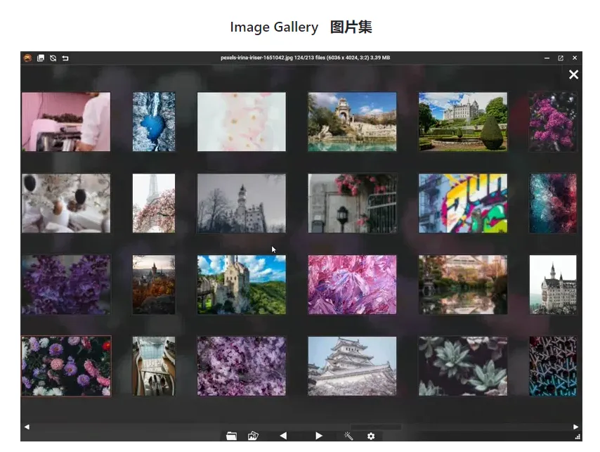Select the street lamp and pink flowers thumbnail

353,203
